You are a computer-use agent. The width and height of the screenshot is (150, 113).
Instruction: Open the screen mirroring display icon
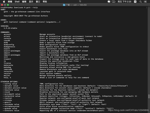click(114, 2)
